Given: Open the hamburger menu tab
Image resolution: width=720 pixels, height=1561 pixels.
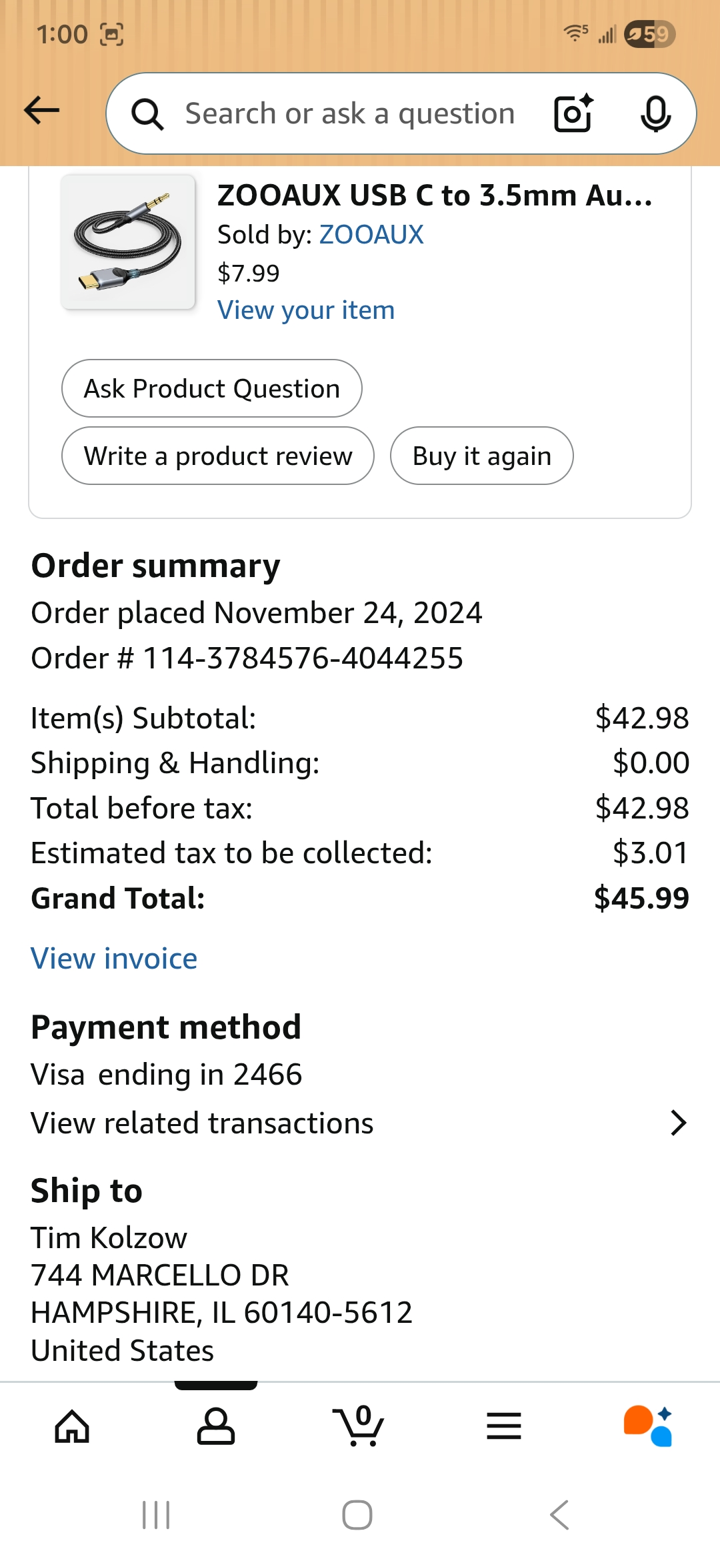Looking at the screenshot, I should pyautogui.click(x=504, y=1426).
